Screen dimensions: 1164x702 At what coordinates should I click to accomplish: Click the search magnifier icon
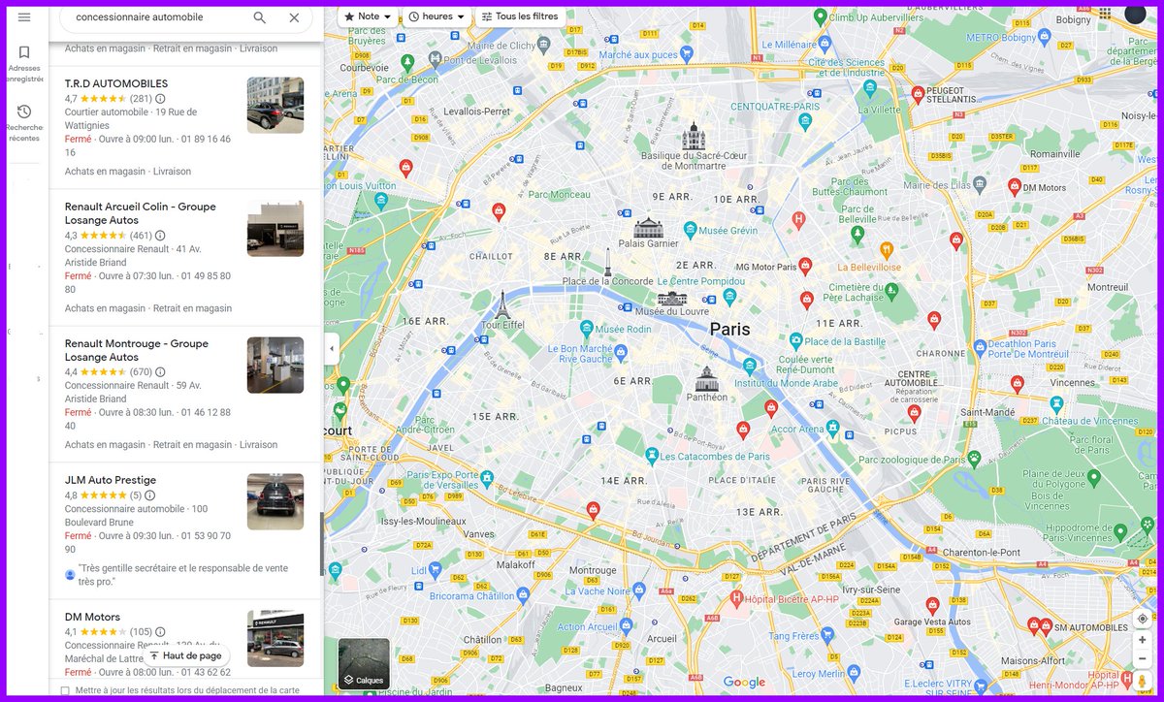[260, 17]
